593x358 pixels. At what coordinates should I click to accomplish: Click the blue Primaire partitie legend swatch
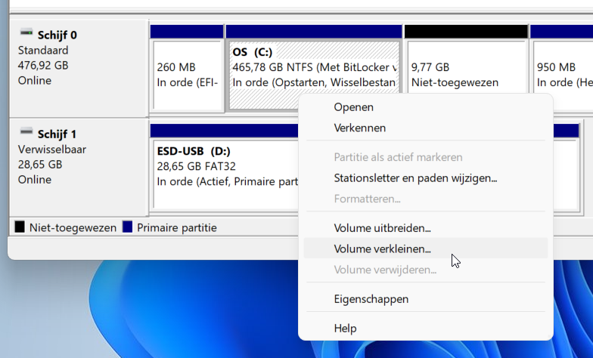coord(127,227)
